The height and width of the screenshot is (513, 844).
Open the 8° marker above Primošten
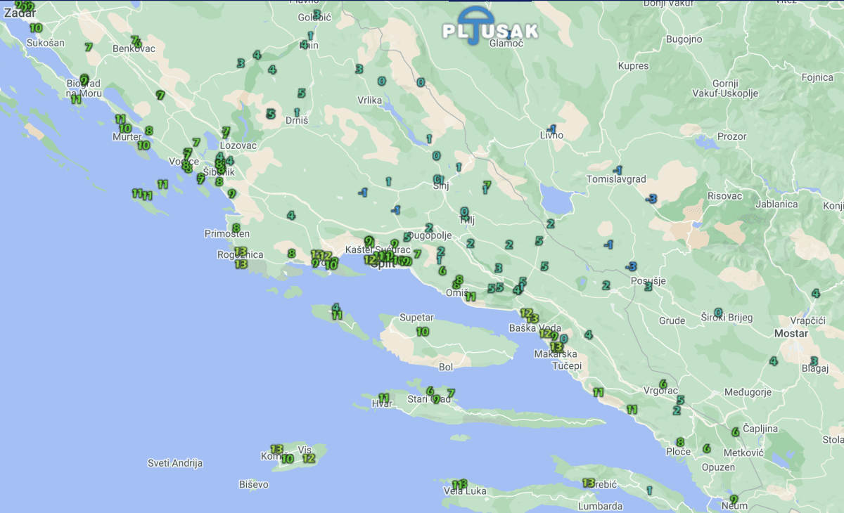[x=236, y=228]
